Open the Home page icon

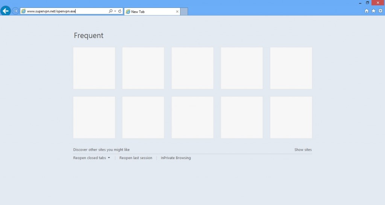[367, 11]
